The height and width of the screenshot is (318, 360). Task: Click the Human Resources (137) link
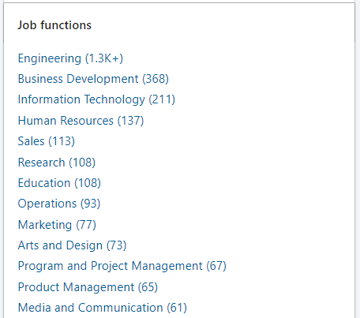click(81, 121)
